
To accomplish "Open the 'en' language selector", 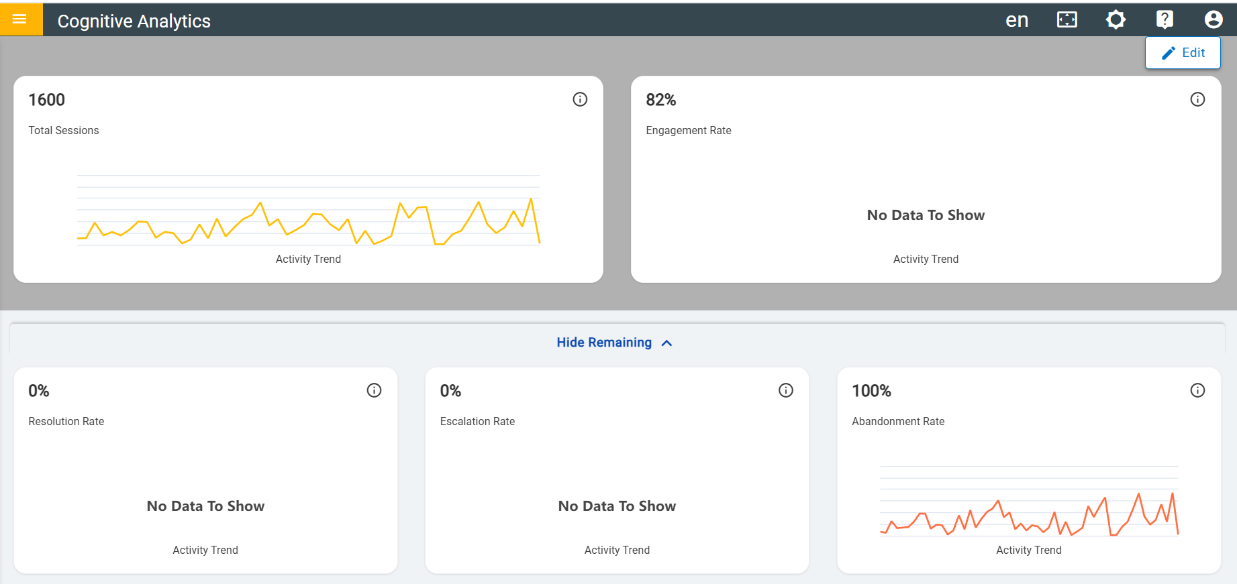I will 1016,20.
